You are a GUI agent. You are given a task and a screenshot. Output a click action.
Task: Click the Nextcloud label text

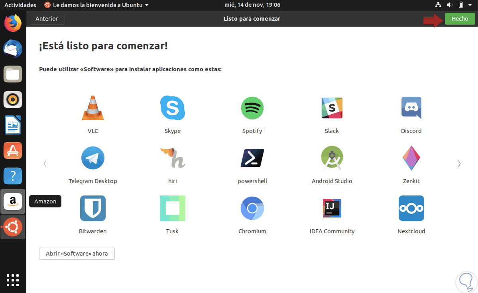(411, 231)
